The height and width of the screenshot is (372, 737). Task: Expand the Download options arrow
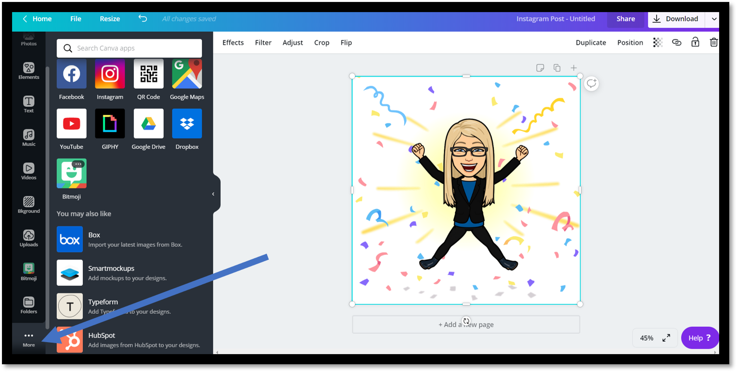714,19
